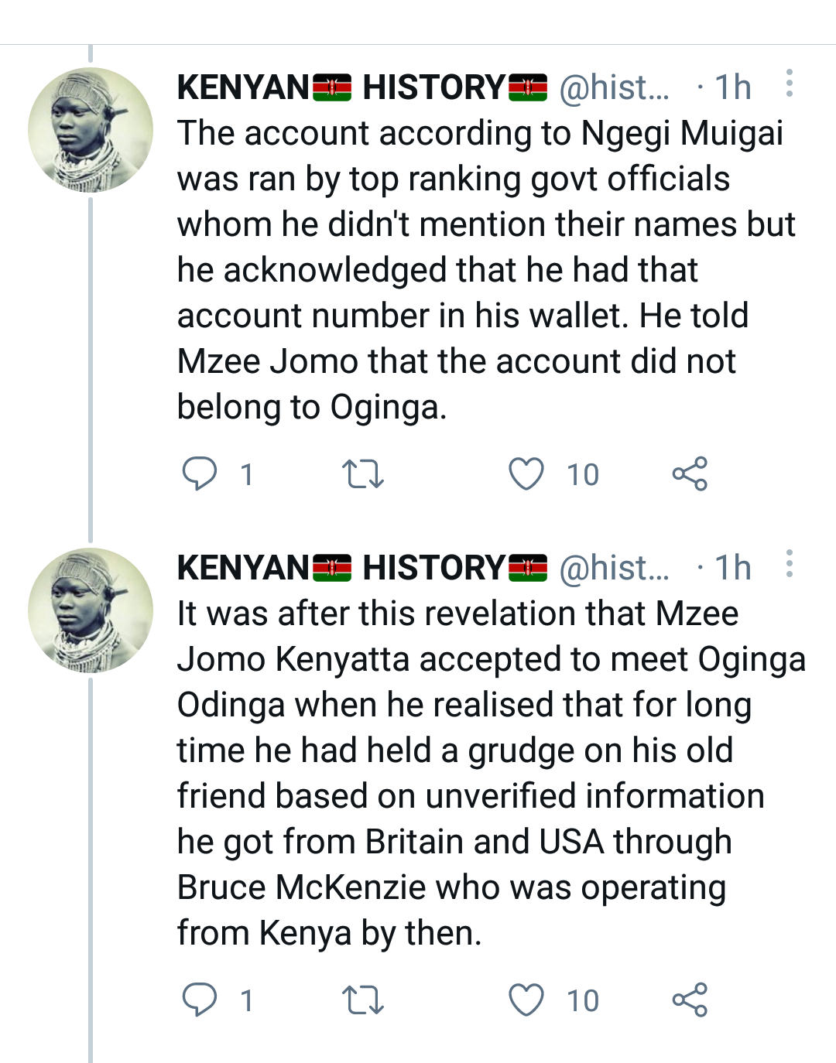Like the tweet mentioning Bruce McKenzie

pyautogui.click(x=526, y=1000)
